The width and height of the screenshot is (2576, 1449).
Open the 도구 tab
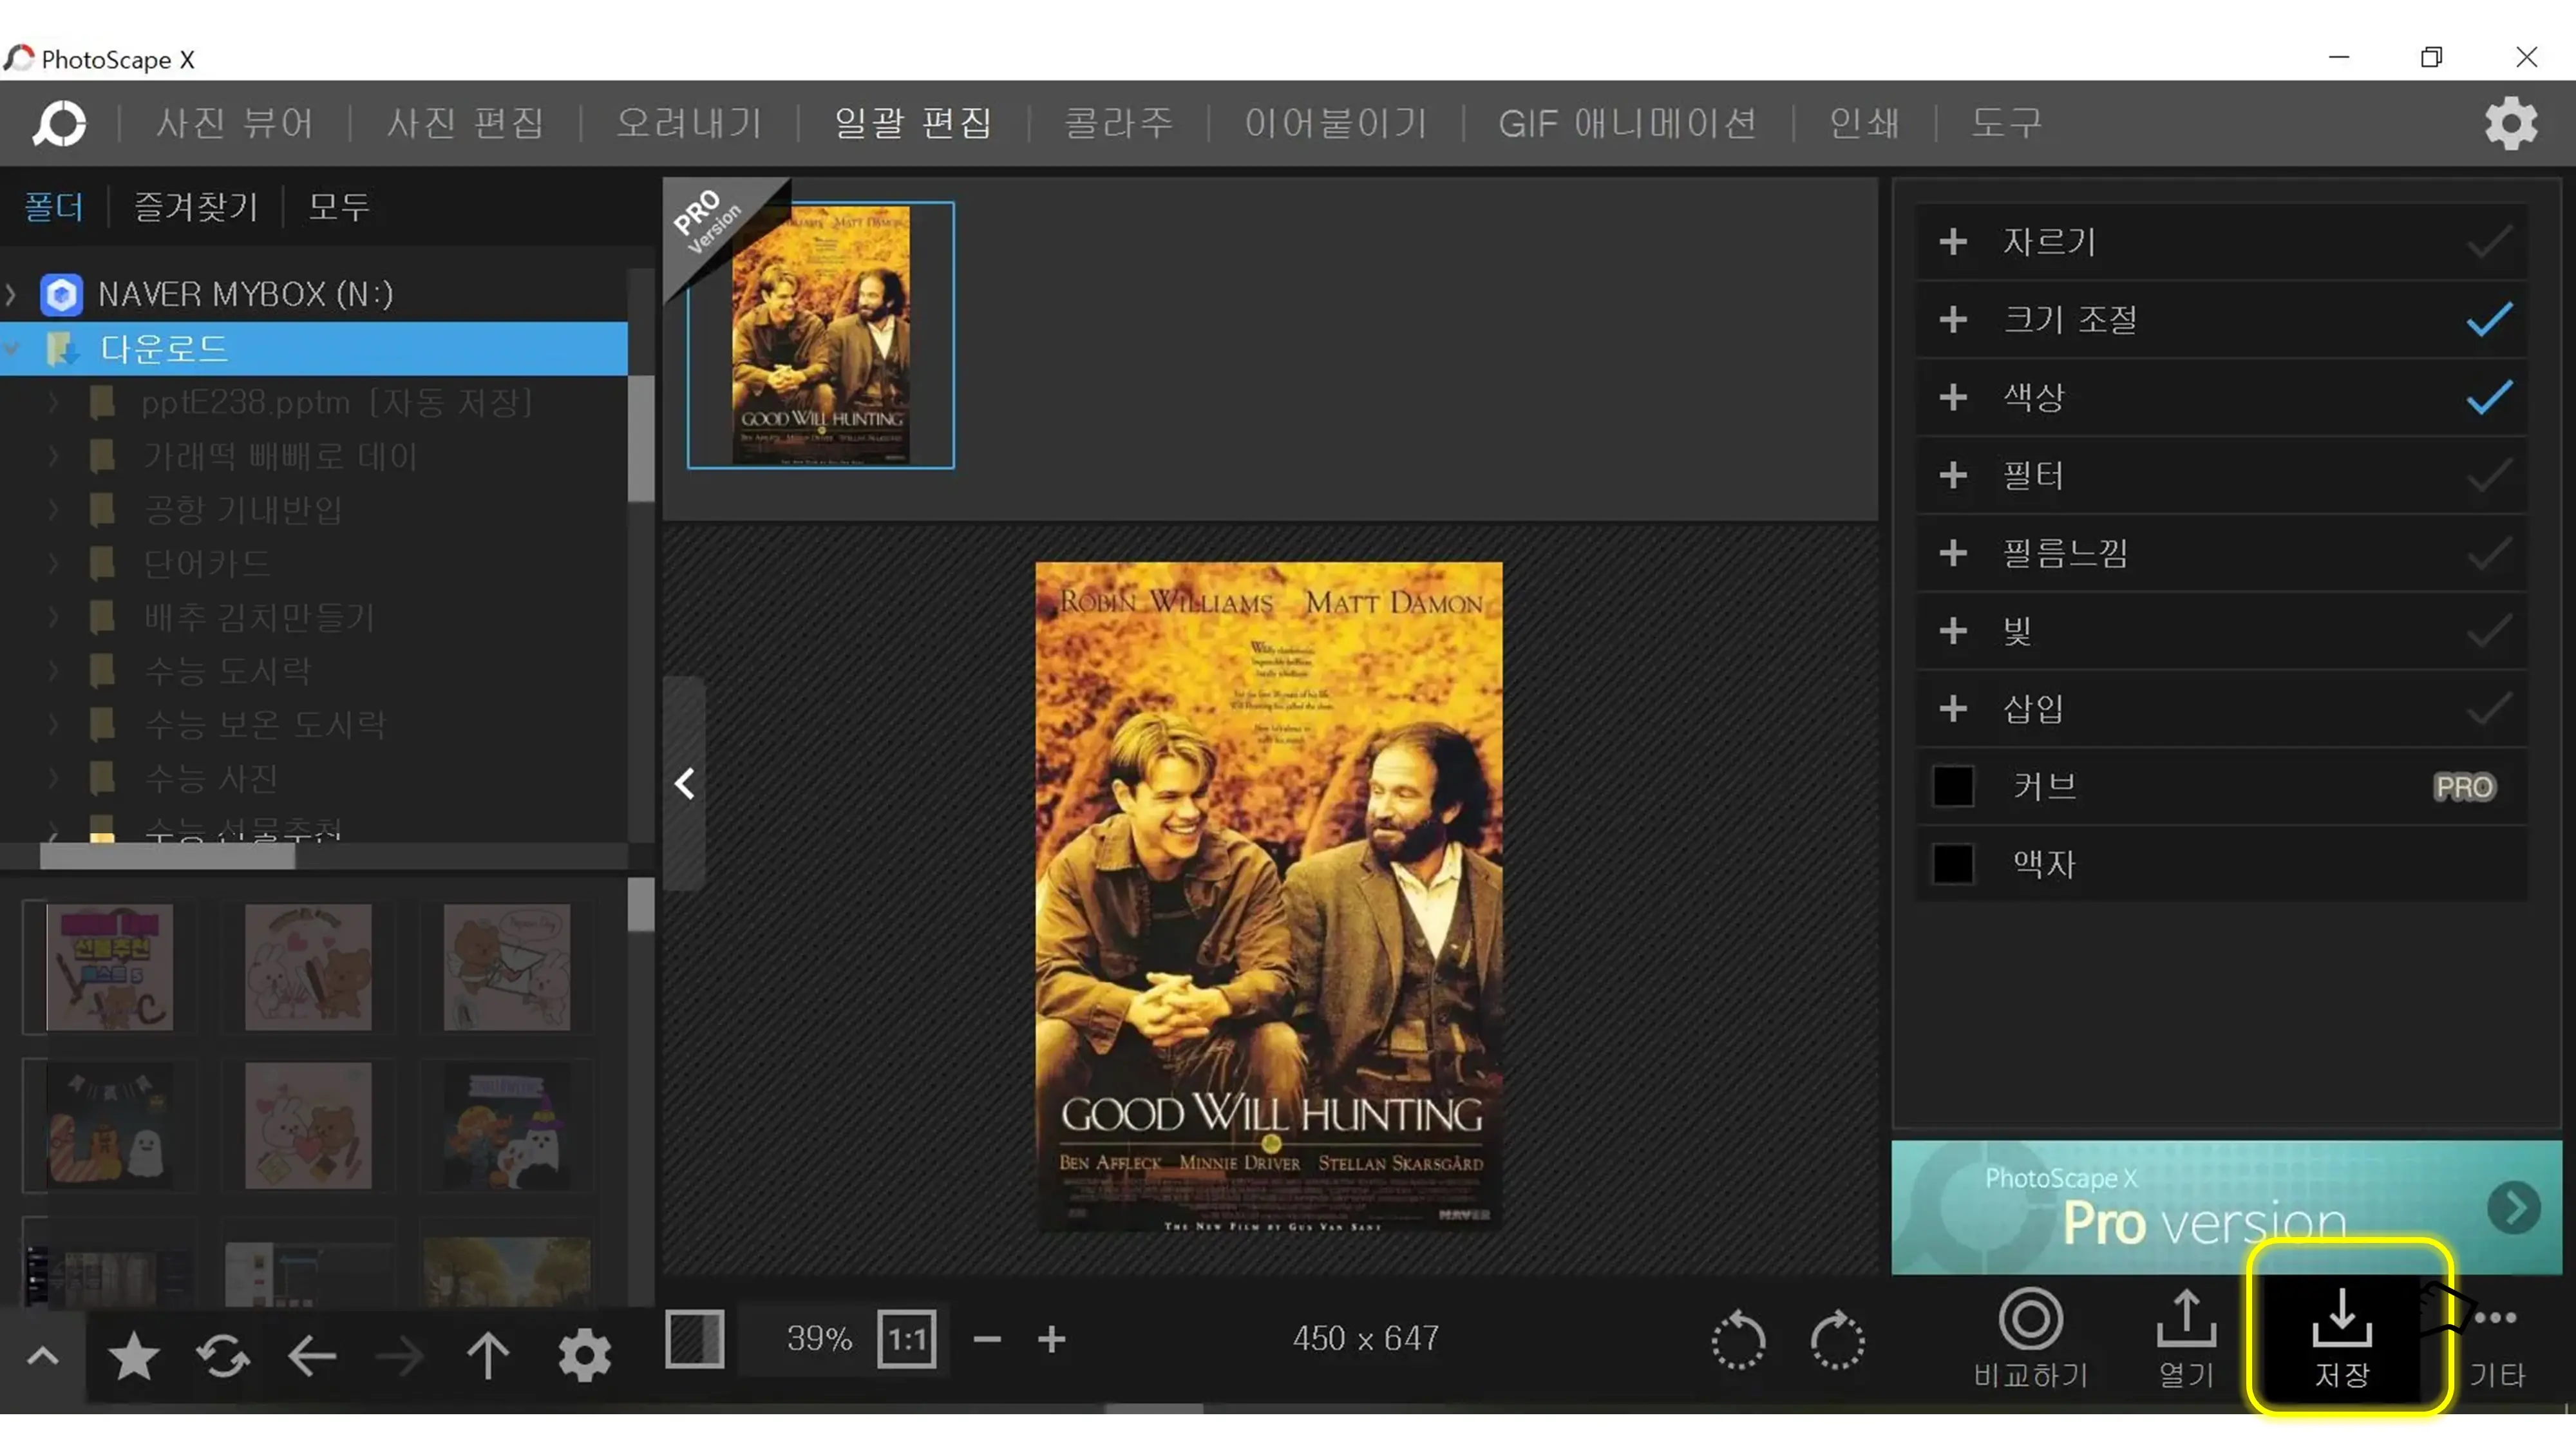tap(2006, 124)
